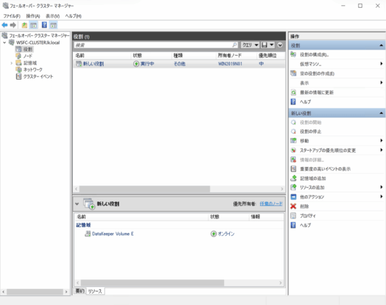
Task: Select the root フェールオーバー クラスター マネージャー tree node
Action: tap(39, 35)
